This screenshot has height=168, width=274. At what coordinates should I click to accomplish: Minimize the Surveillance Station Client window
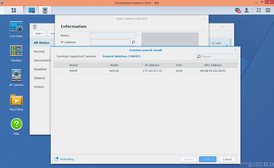[x=256, y=2]
